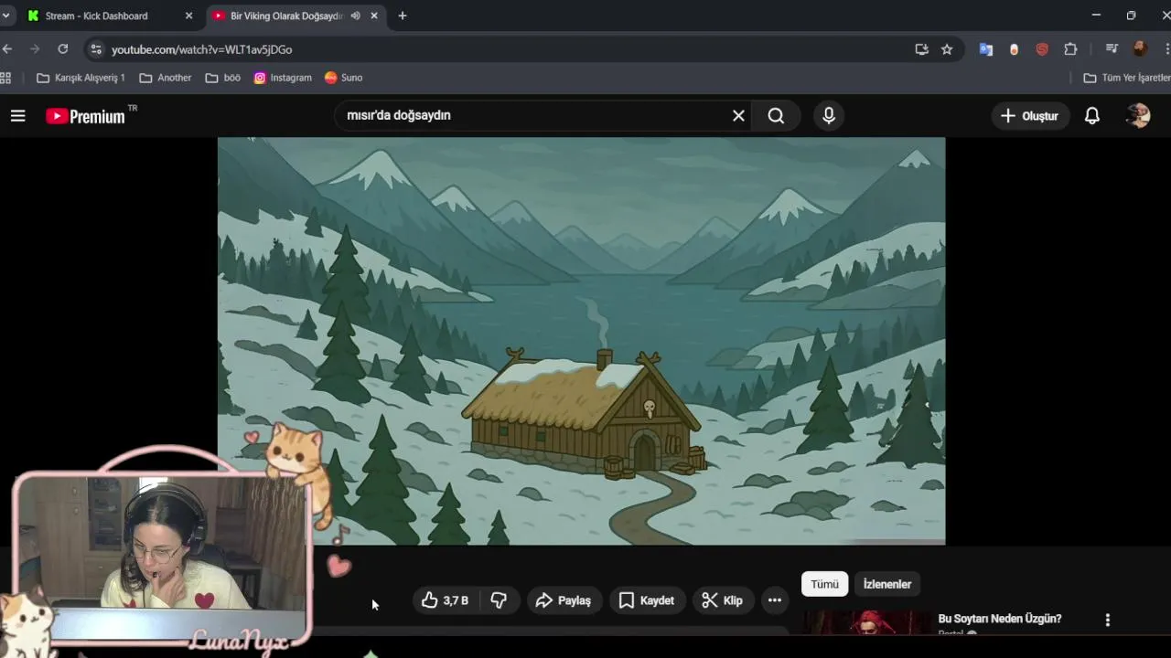Clear the YouTube search query
This screenshot has height=658, width=1171.
tap(738, 116)
